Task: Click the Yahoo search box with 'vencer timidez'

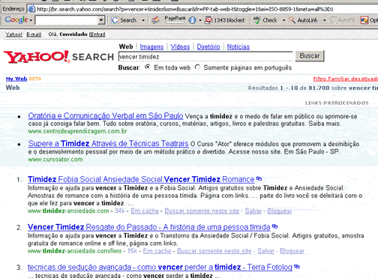Action: (x=205, y=57)
